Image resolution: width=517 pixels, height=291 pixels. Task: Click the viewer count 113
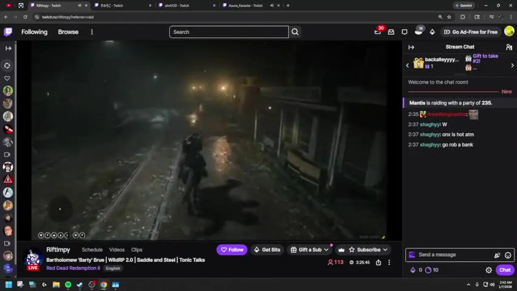click(336, 262)
